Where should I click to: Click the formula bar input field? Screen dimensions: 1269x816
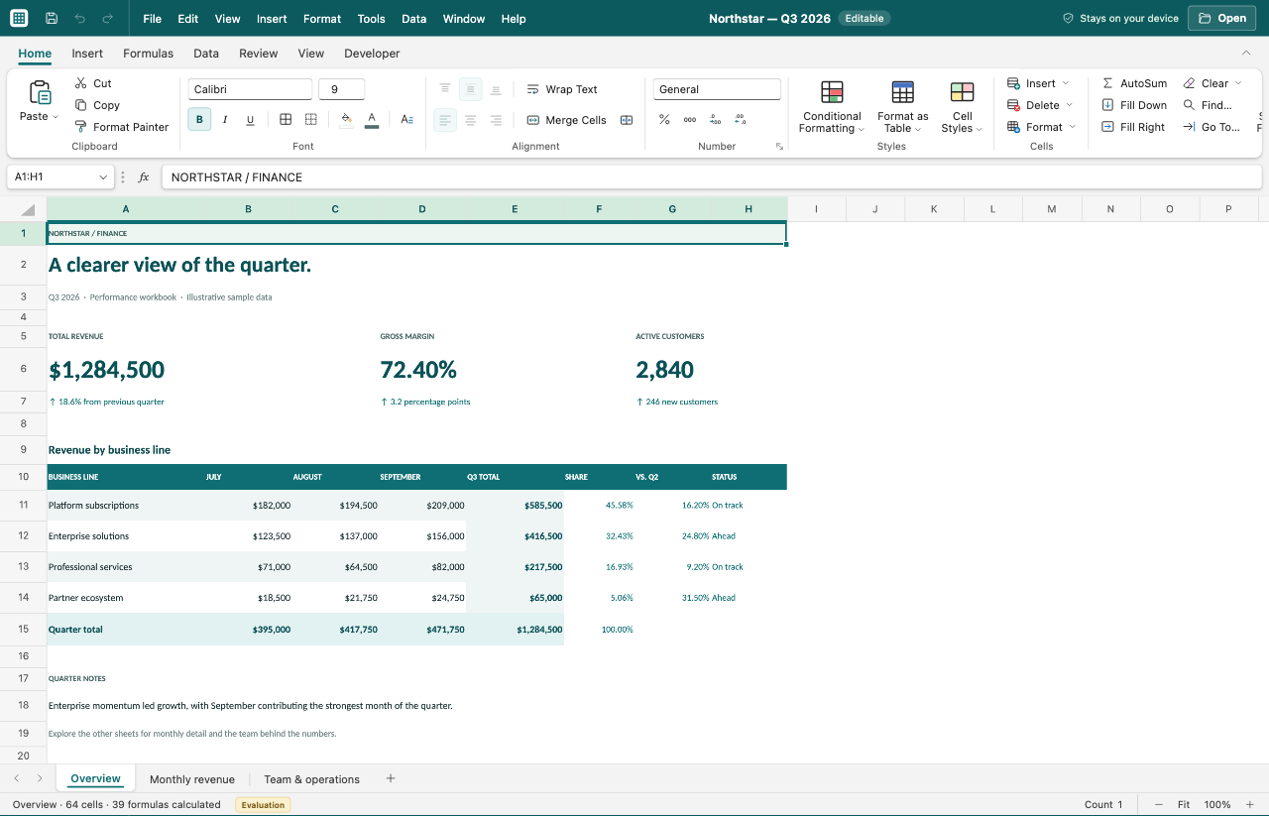pyautogui.click(x=711, y=176)
